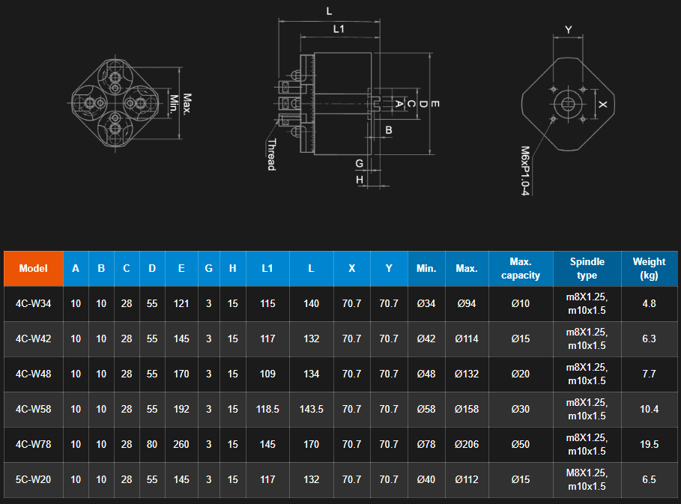Select the 4C-W42 model cell
681x504 pixels.
[x=33, y=338]
